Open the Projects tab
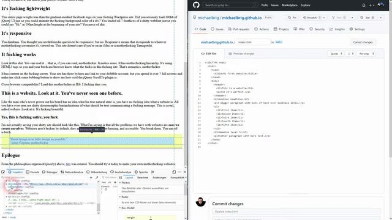The height and width of the screenshot is (220, 392). (281, 29)
